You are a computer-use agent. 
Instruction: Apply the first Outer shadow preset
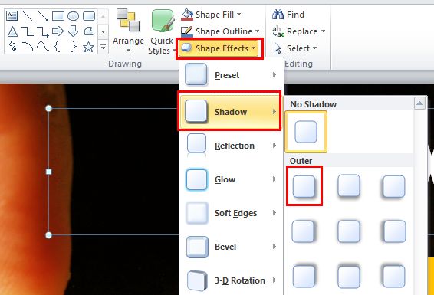coord(304,186)
